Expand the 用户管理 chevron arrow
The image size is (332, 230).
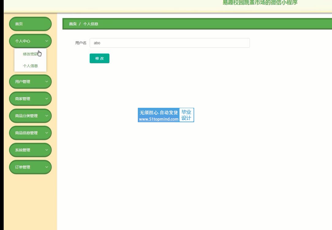coord(47,81)
